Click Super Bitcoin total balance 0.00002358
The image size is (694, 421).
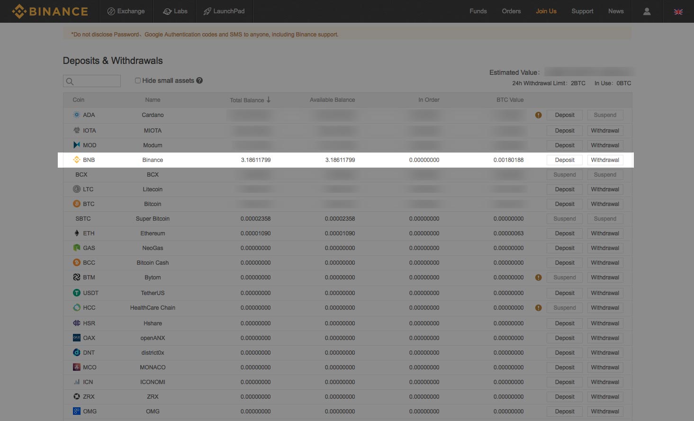point(256,219)
